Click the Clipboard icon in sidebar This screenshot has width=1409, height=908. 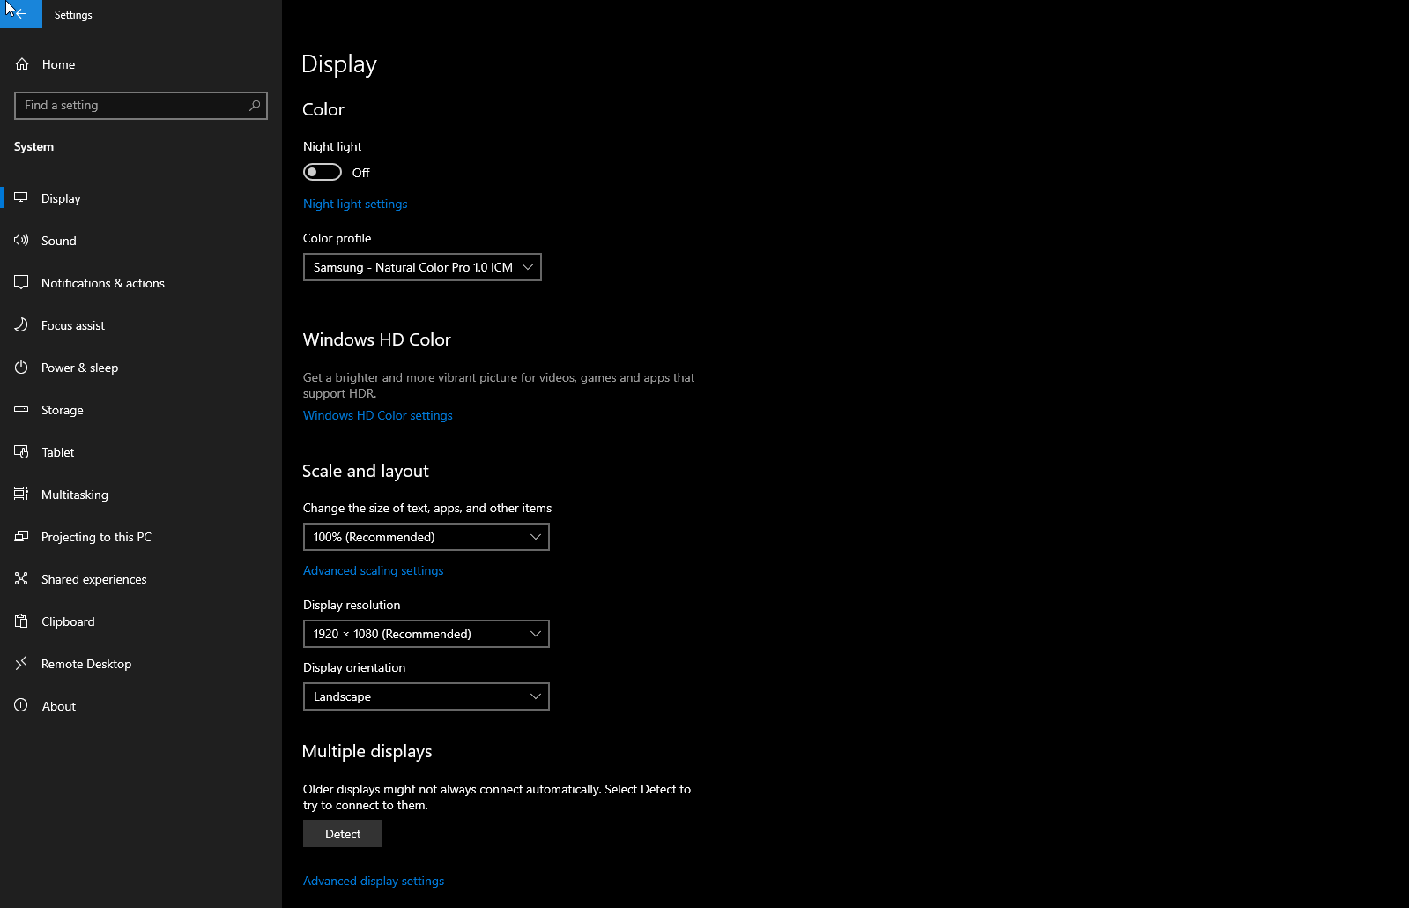21,621
